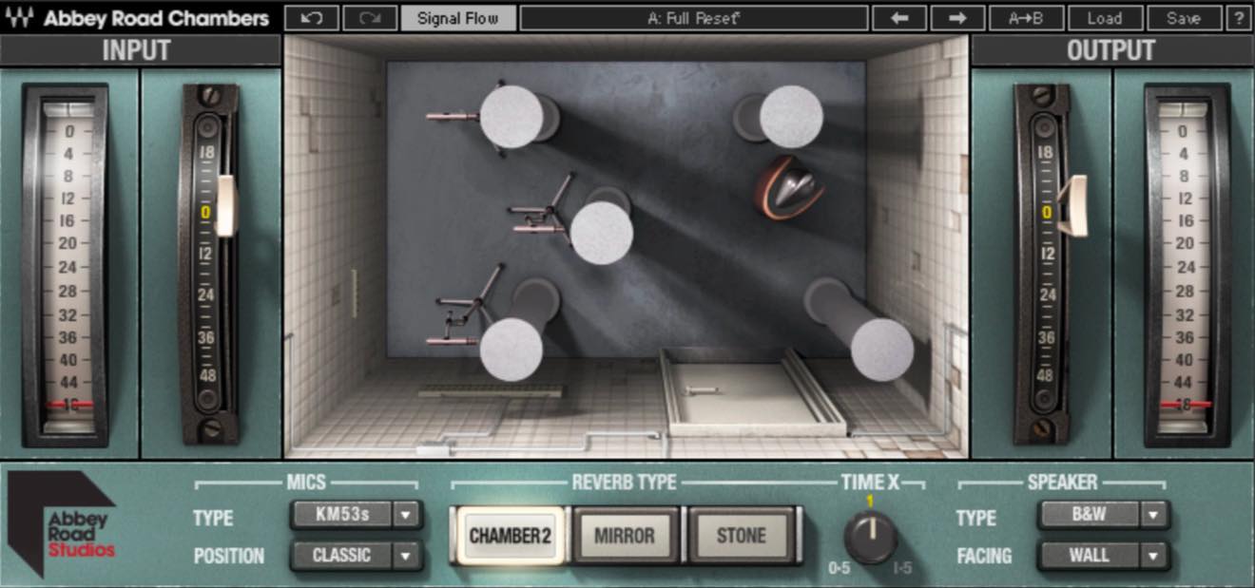
Task: Click the SPEAKER section label
Action: coord(1062,483)
